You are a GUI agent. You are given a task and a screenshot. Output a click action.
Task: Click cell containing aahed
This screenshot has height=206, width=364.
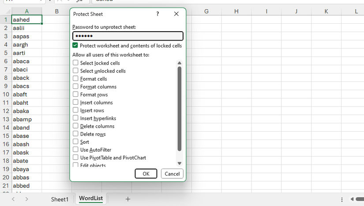[27, 19]
